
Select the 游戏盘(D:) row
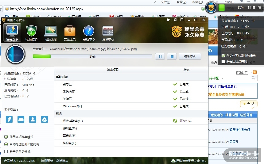pos(131,128)
